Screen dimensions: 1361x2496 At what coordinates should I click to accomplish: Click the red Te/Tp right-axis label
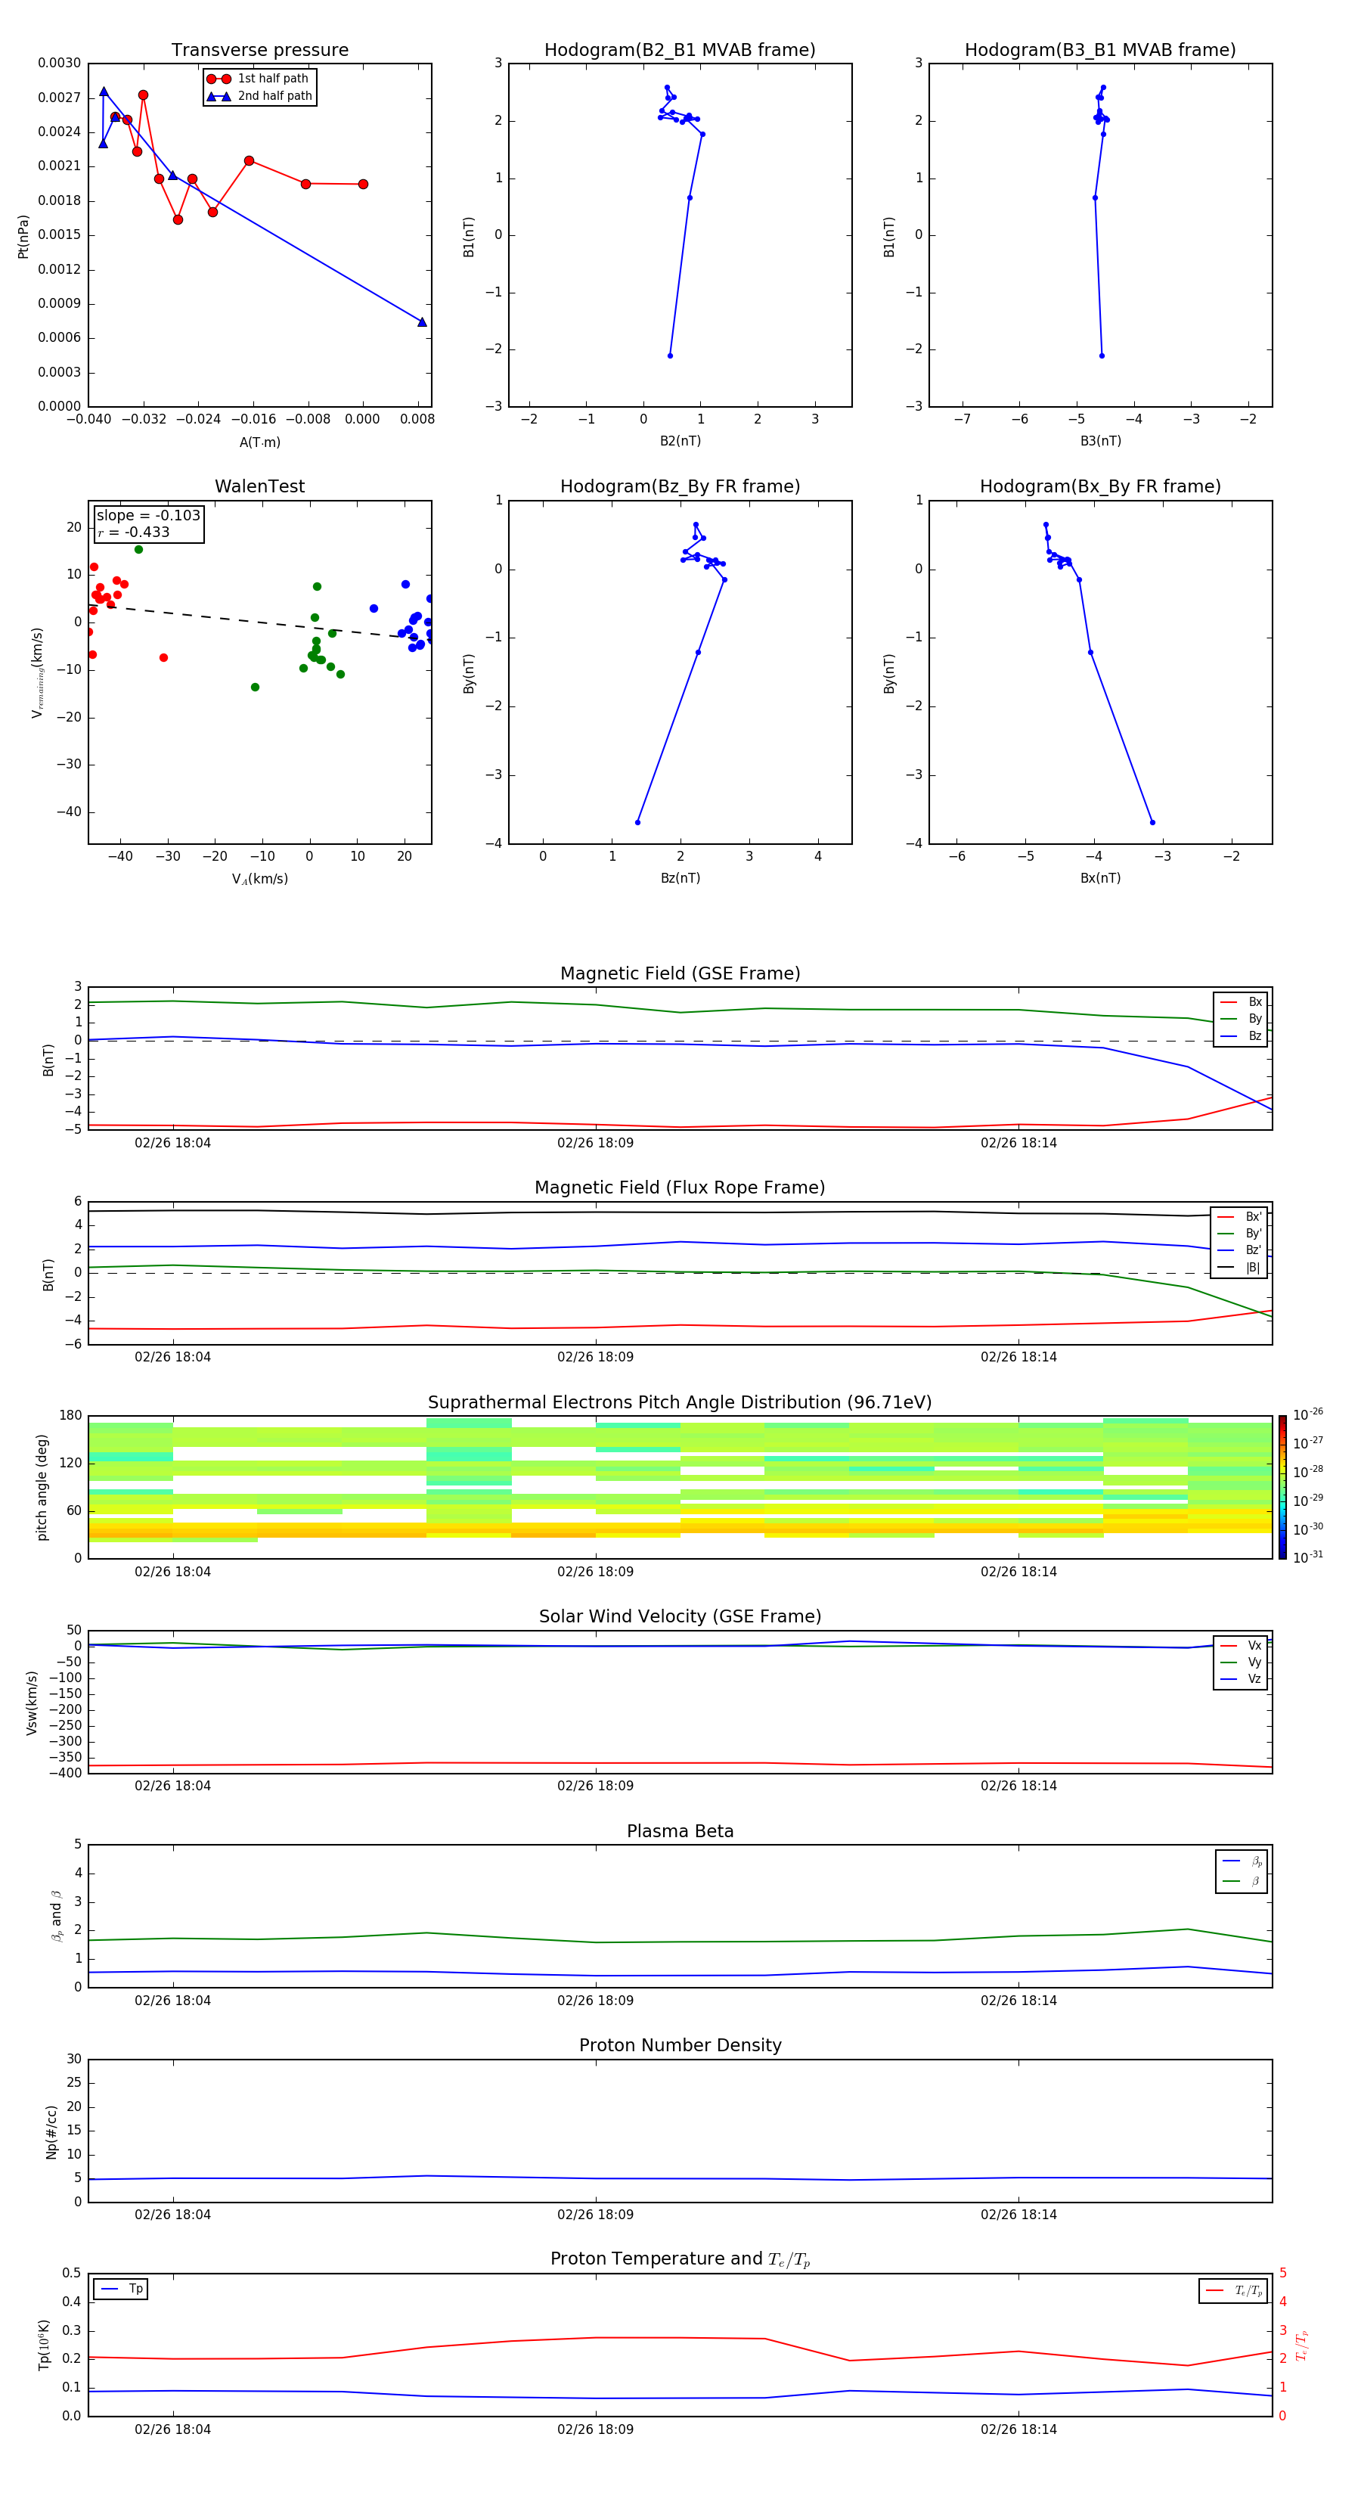tap(1302, 2345)
